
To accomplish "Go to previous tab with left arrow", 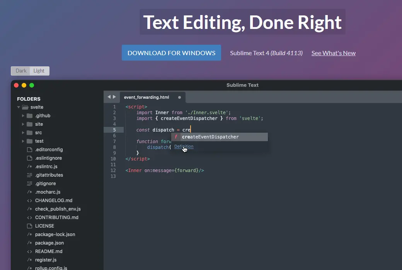I will coord(109,97).
